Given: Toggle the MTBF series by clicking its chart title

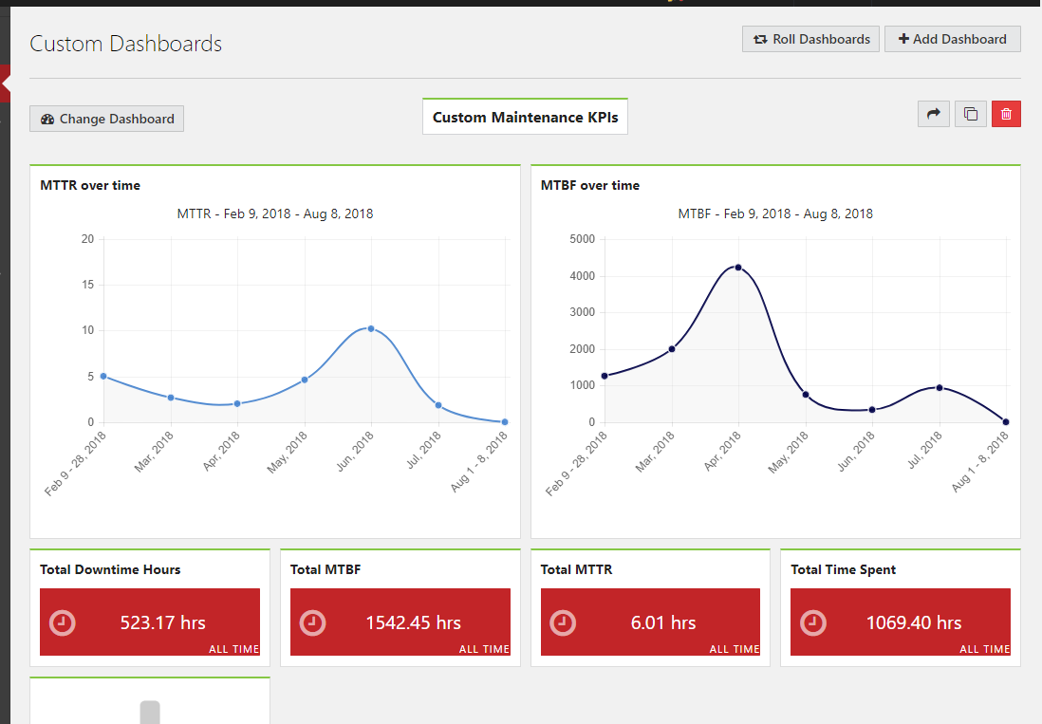Looking at the screenshot, I should [775, 213].
